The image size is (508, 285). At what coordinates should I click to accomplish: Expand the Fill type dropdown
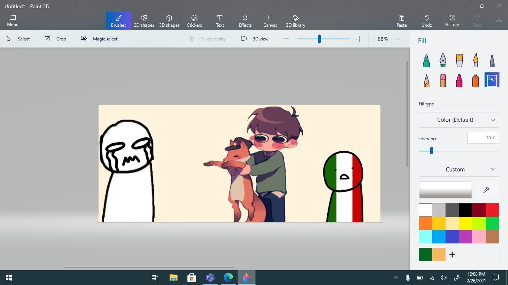(x=459, y=120)
